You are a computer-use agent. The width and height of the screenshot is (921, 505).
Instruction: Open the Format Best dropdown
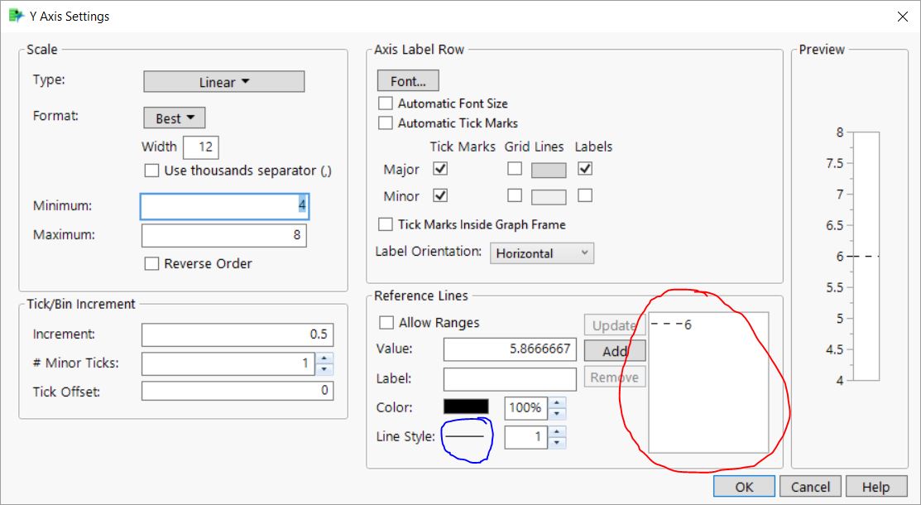click(175, 118)
